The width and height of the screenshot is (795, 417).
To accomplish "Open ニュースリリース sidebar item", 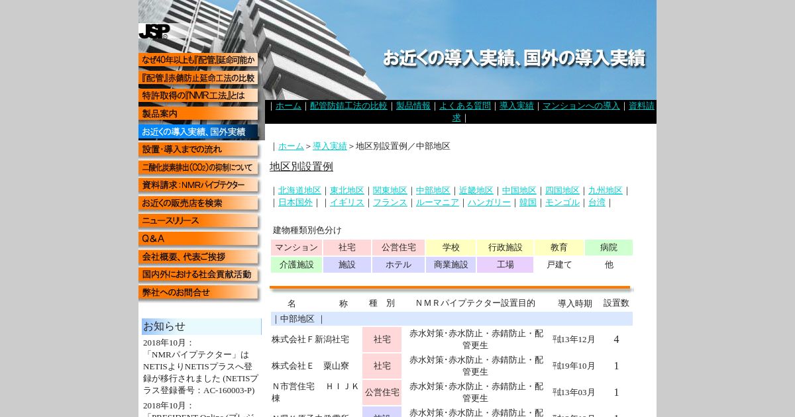I will coord(198,221).
